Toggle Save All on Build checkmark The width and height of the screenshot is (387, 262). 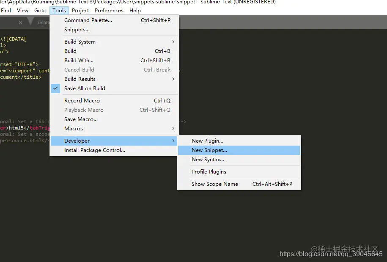click(x=55, y=88)
